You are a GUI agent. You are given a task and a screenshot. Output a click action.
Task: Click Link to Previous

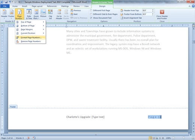coord(79,18)
